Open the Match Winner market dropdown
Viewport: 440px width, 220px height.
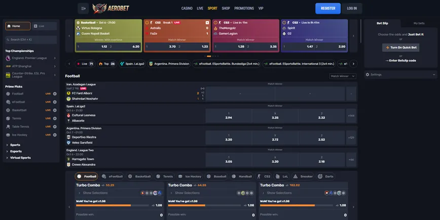point(343,76)
